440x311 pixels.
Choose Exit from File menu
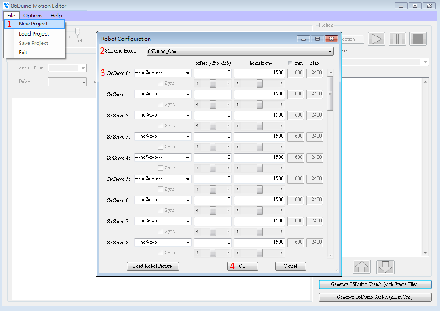point(34,53)
